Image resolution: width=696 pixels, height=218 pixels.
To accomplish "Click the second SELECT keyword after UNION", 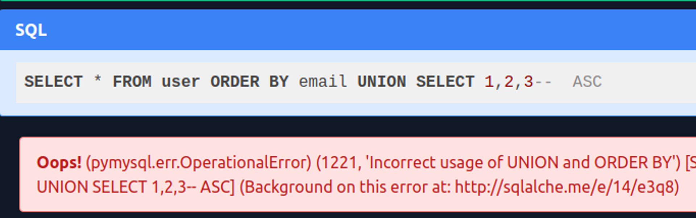I will click(x=445, y=81).
